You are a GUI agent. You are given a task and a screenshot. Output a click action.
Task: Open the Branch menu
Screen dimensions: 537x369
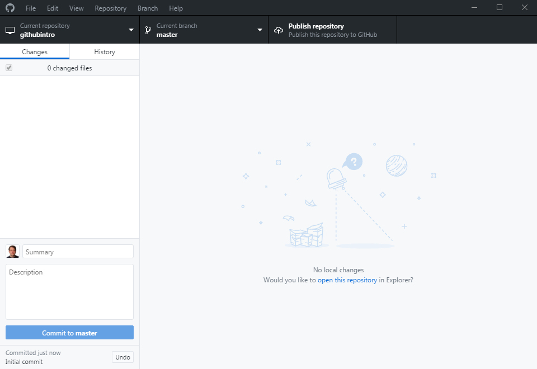pyautogui.click(x=148, y=8)
